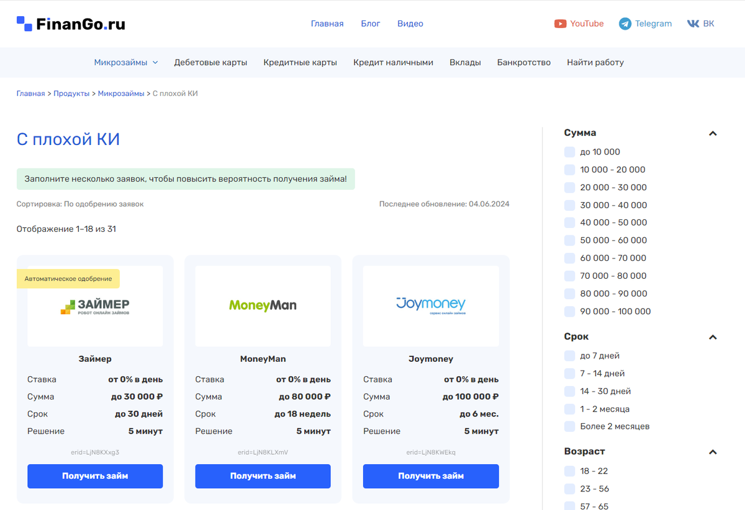The width and height of the screenshot is (745, 510).
Task: Follow the Продукты breadcrumb link
Action: click(71, 94)
